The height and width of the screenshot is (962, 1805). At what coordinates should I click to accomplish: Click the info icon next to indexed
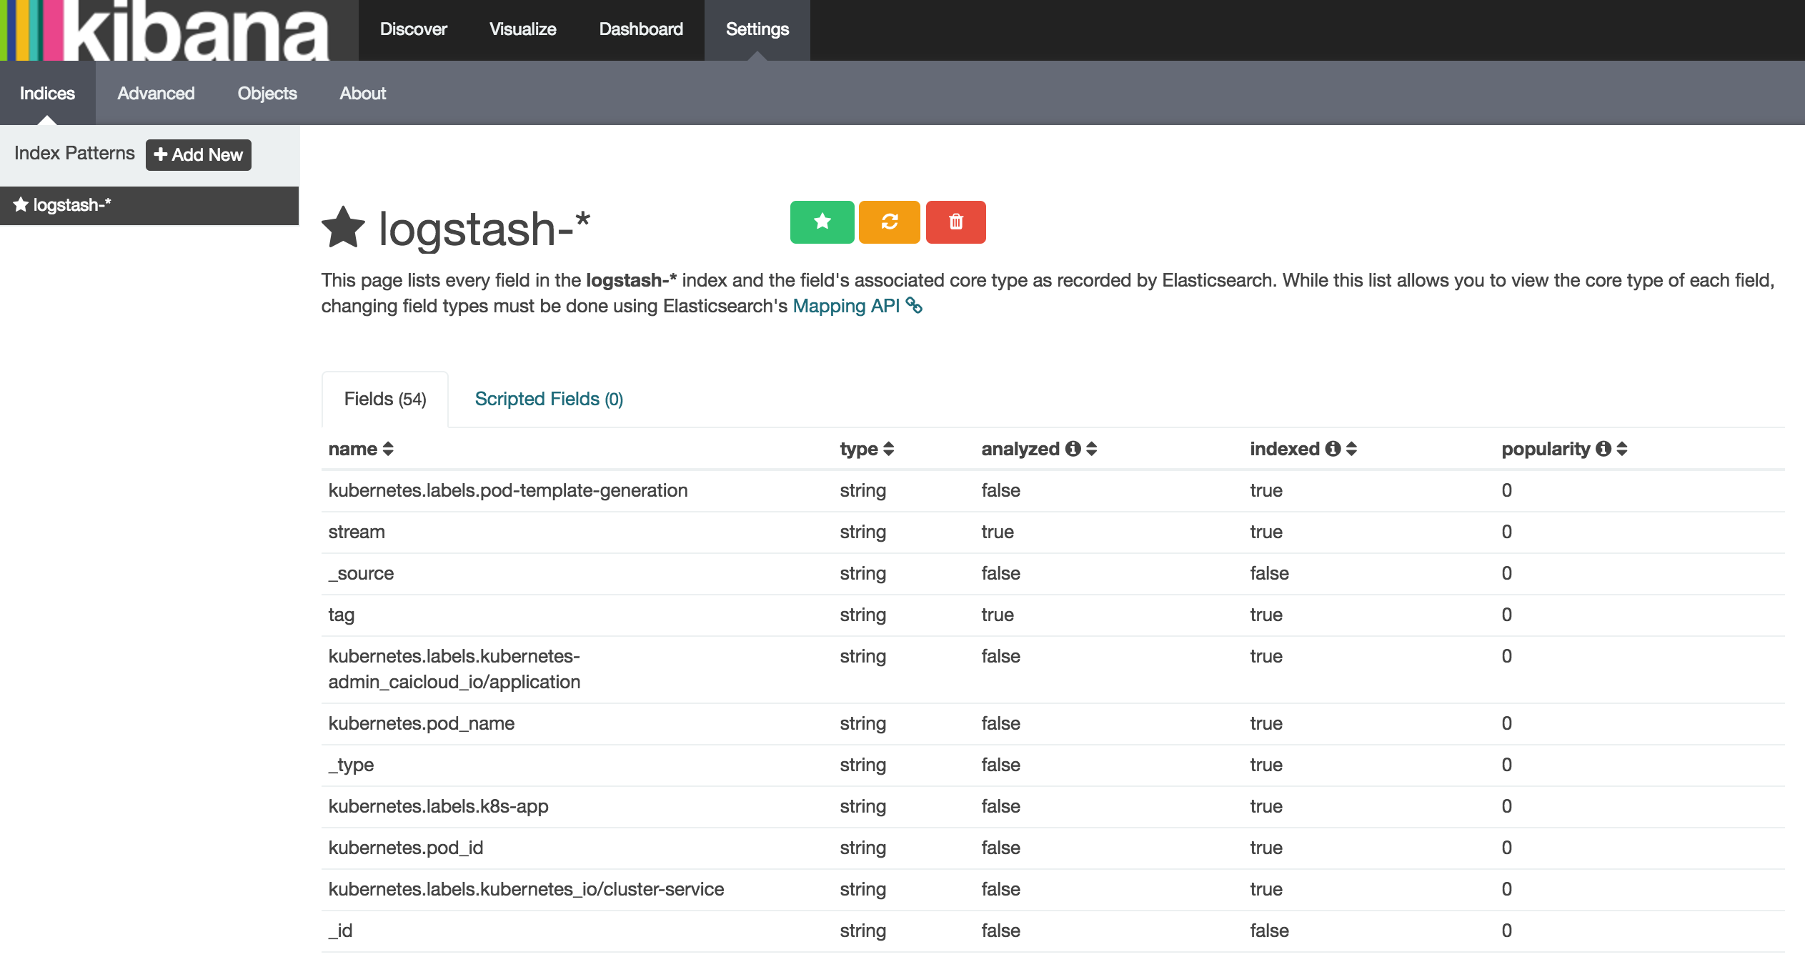pyautogui.click(x=1333, y=449)
